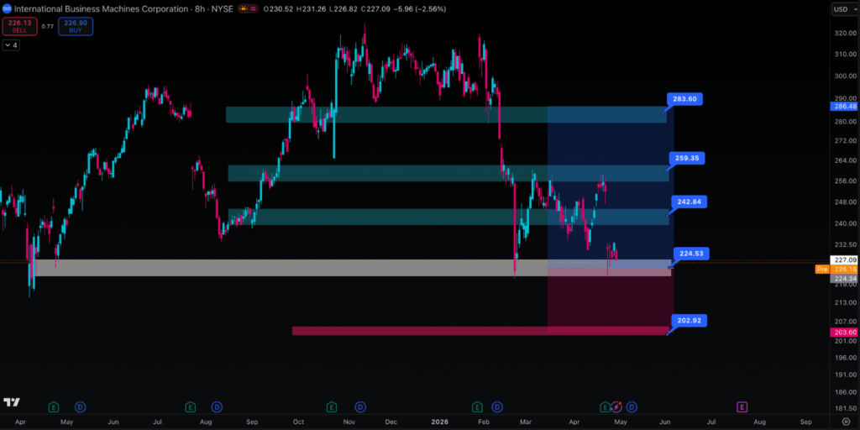
Task: Toggle the market status indicator badge
Action: 246,8
